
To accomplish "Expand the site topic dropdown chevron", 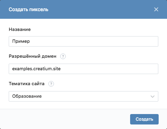I will 152,96.
